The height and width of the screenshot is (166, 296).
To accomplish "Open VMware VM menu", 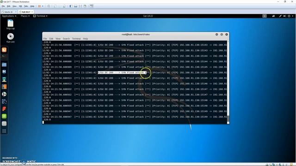I will tap(20, 6).
